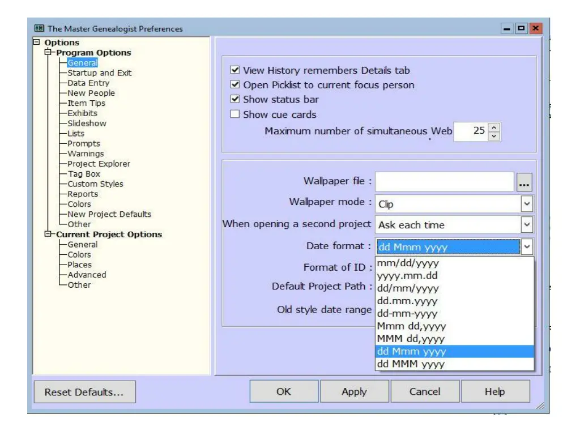Go to the Data Entry options page

pyautogui.click(x=88, y=83)
